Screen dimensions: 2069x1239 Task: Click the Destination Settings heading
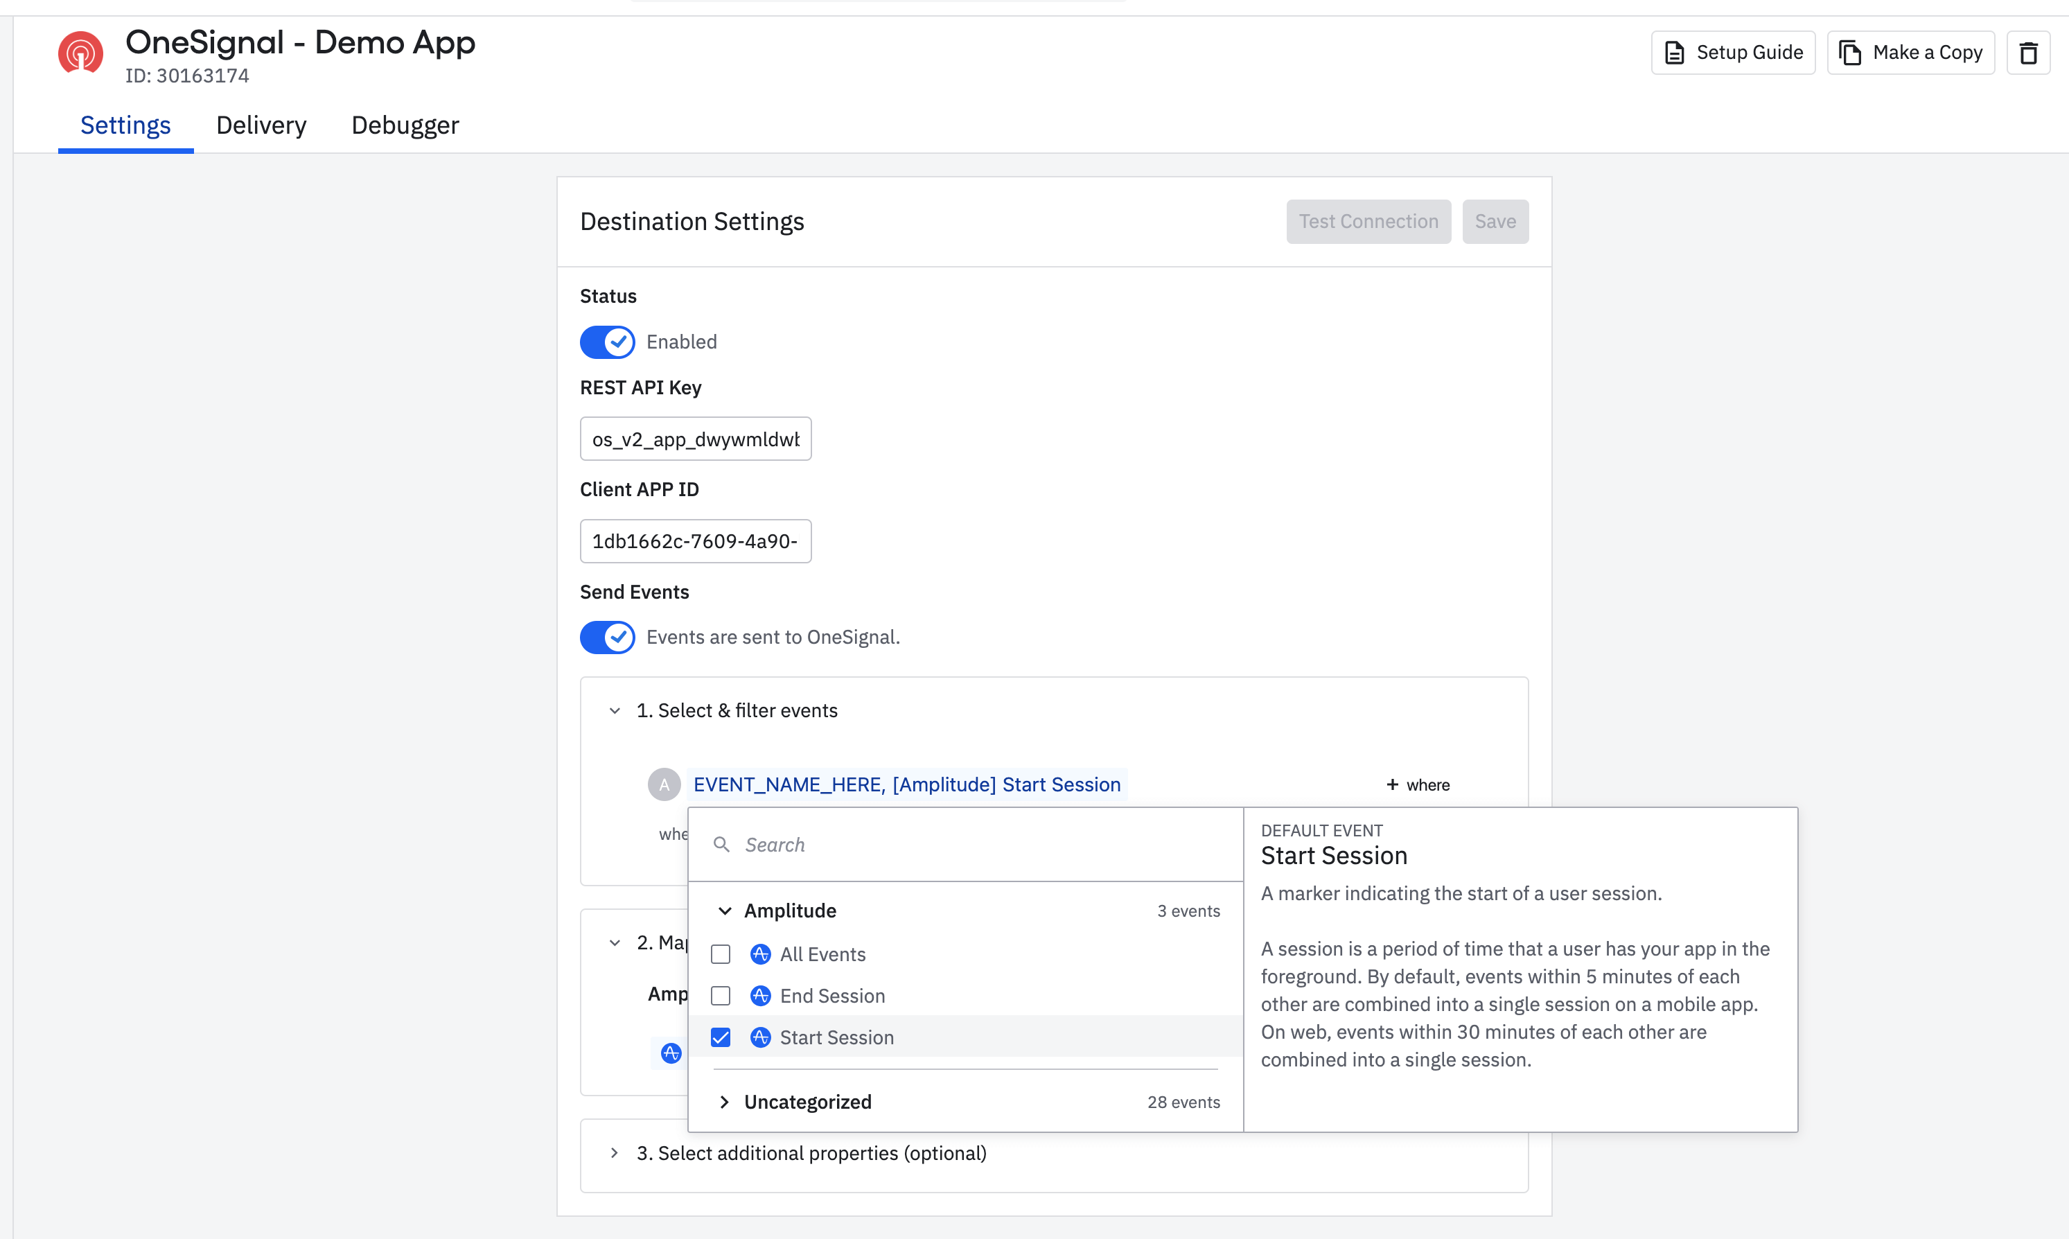692,221
